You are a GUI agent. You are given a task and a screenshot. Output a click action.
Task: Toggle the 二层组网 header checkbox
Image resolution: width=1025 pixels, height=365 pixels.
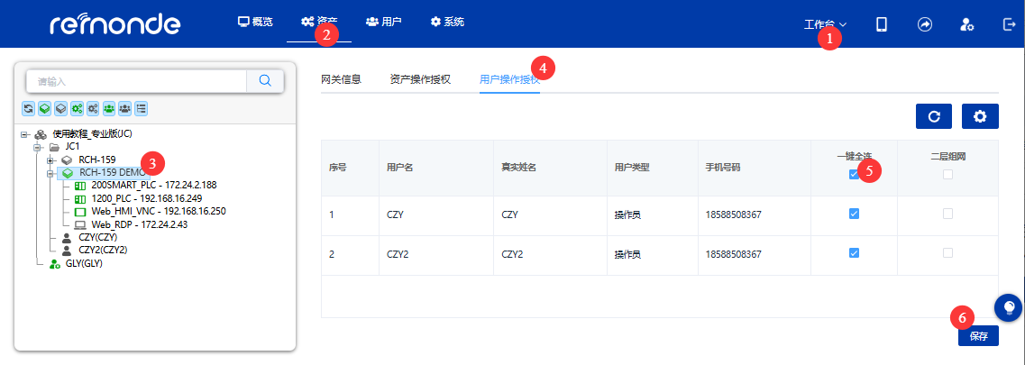pos(947,174)
